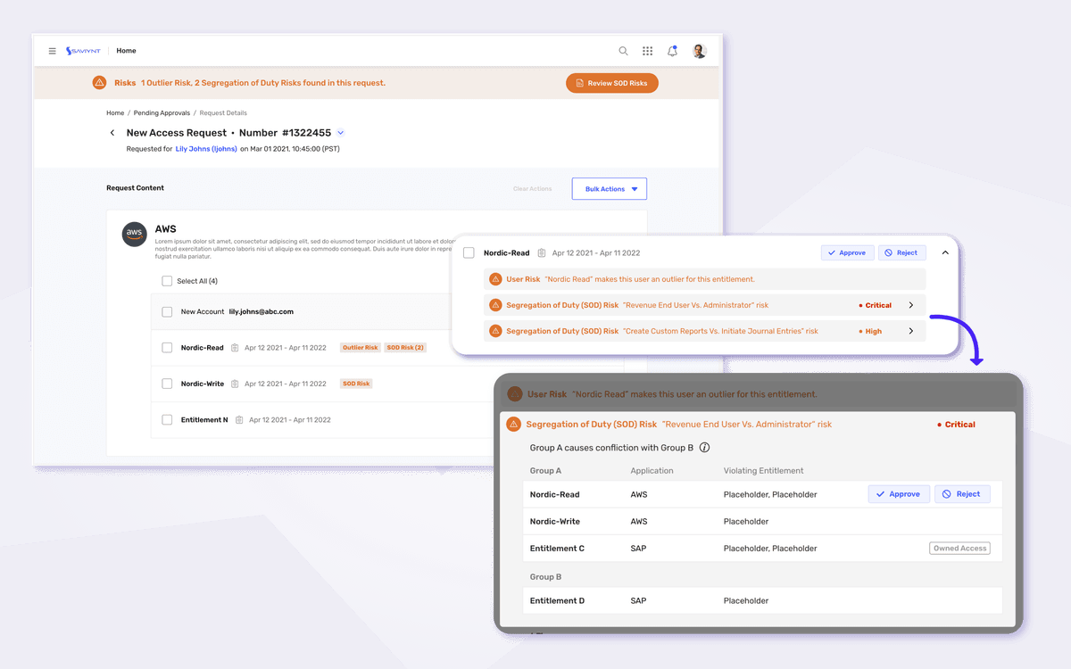
Task: Open the hamburger navigation menu
Action: pos(53,51)
